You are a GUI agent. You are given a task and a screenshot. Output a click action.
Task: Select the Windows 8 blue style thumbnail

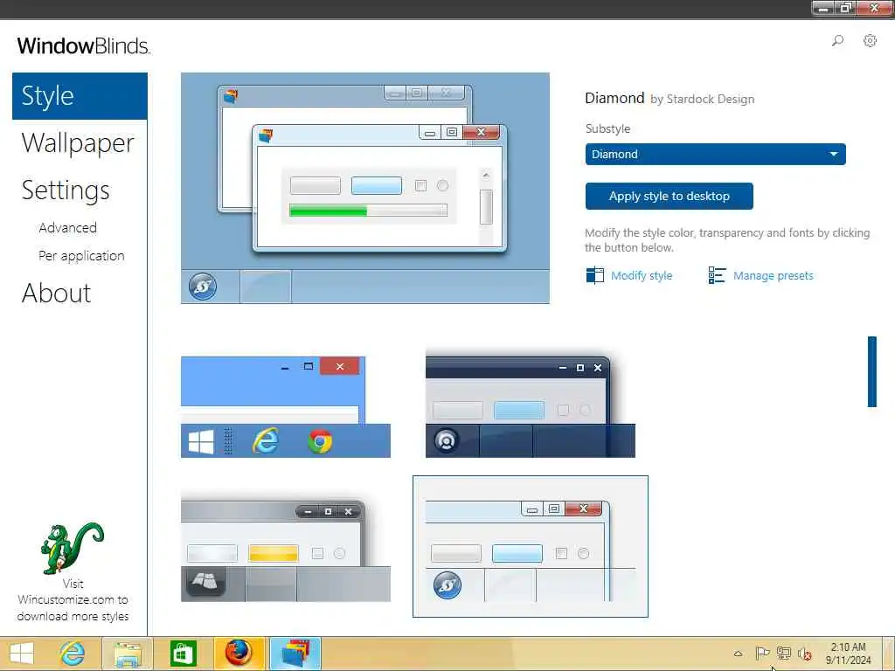(286, 407)
